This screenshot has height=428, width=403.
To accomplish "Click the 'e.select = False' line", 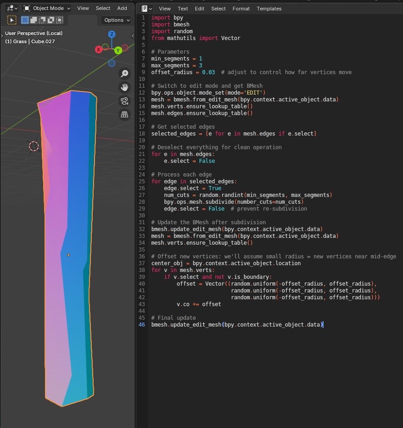I will [x=189, y=161].
